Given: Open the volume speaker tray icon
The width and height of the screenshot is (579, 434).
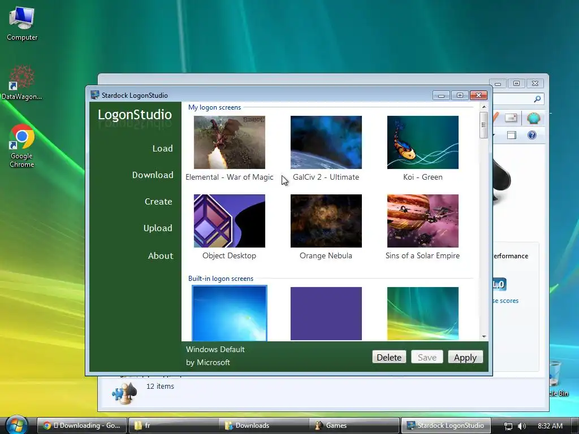Looking at the screenshot, I should pos(522,426).
